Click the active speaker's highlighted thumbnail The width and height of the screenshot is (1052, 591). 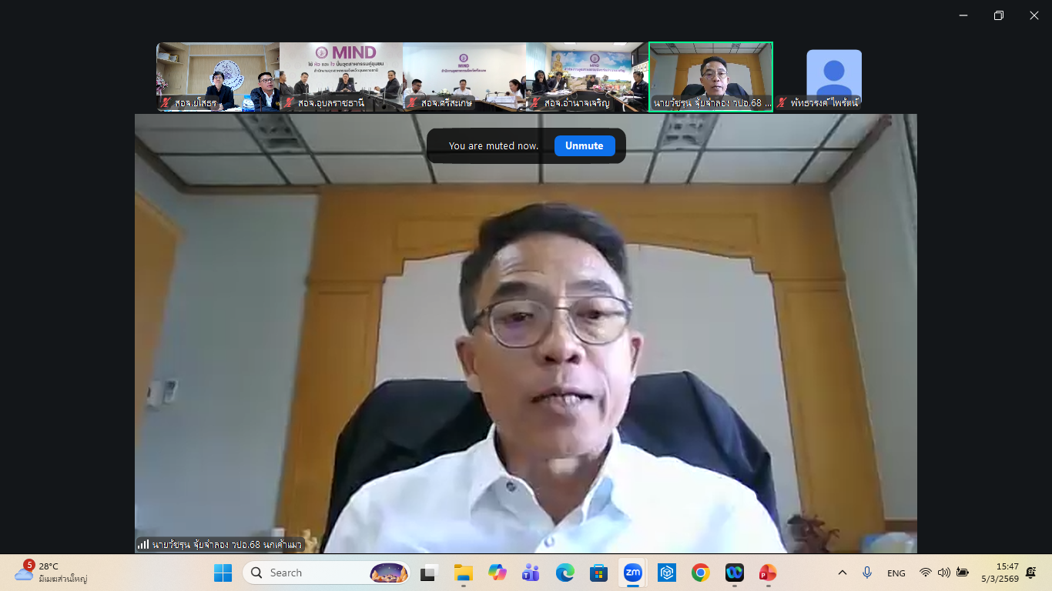pyautogui.click(x=710, y=77)
